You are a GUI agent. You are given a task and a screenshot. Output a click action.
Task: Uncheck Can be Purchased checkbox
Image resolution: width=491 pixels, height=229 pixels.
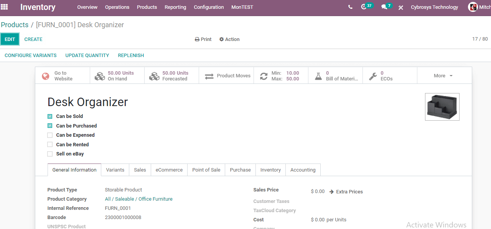pos(50,126)
